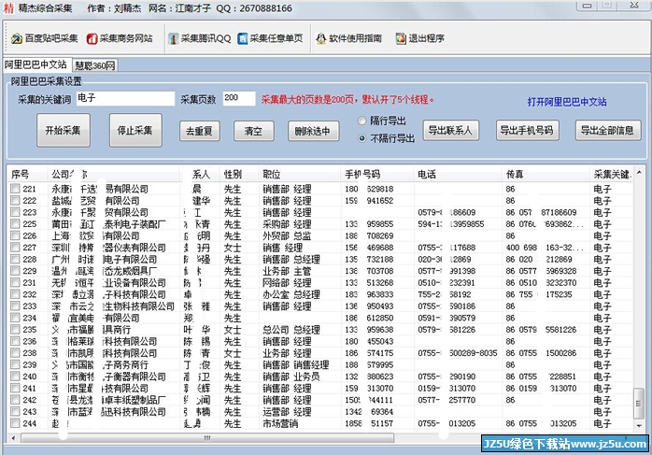Click the horizontal scrollbar left arrow

click(14, 438)
